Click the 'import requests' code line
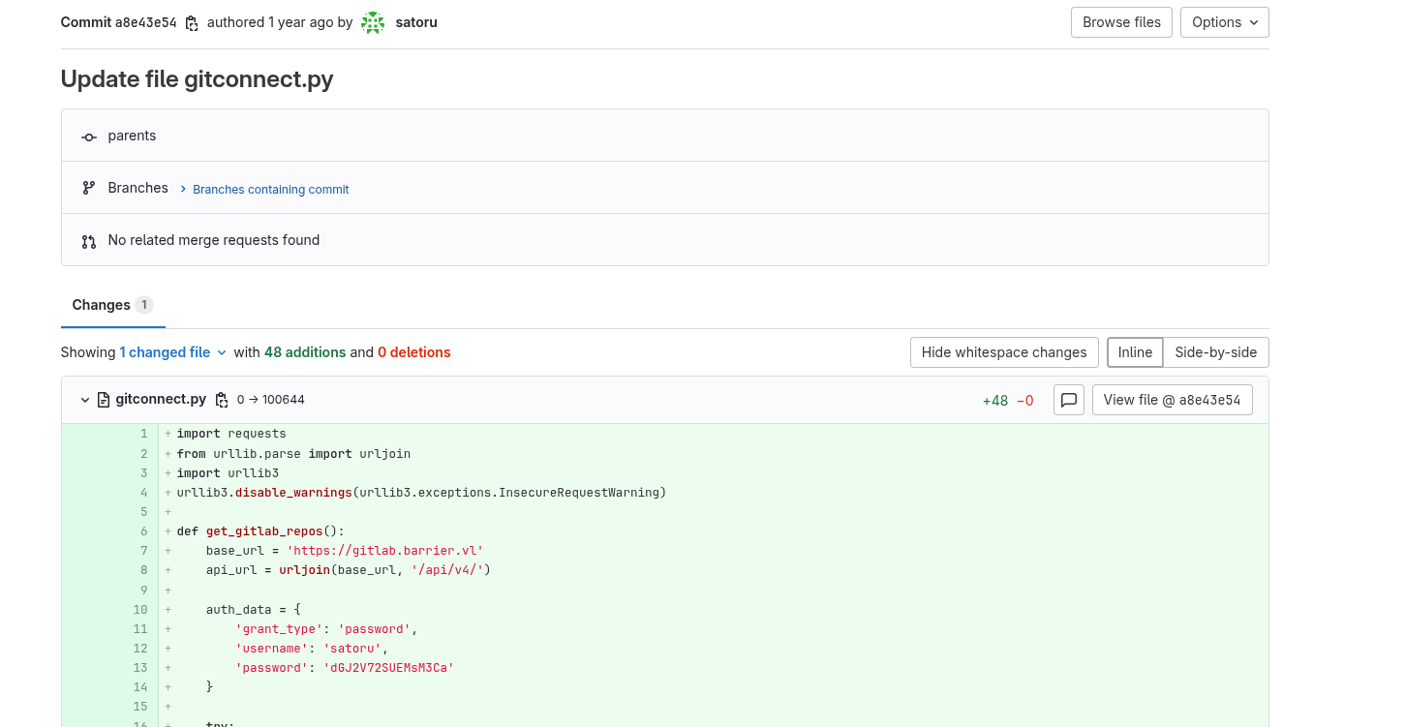The image size is (1405, 727). [x=231, y=434]
